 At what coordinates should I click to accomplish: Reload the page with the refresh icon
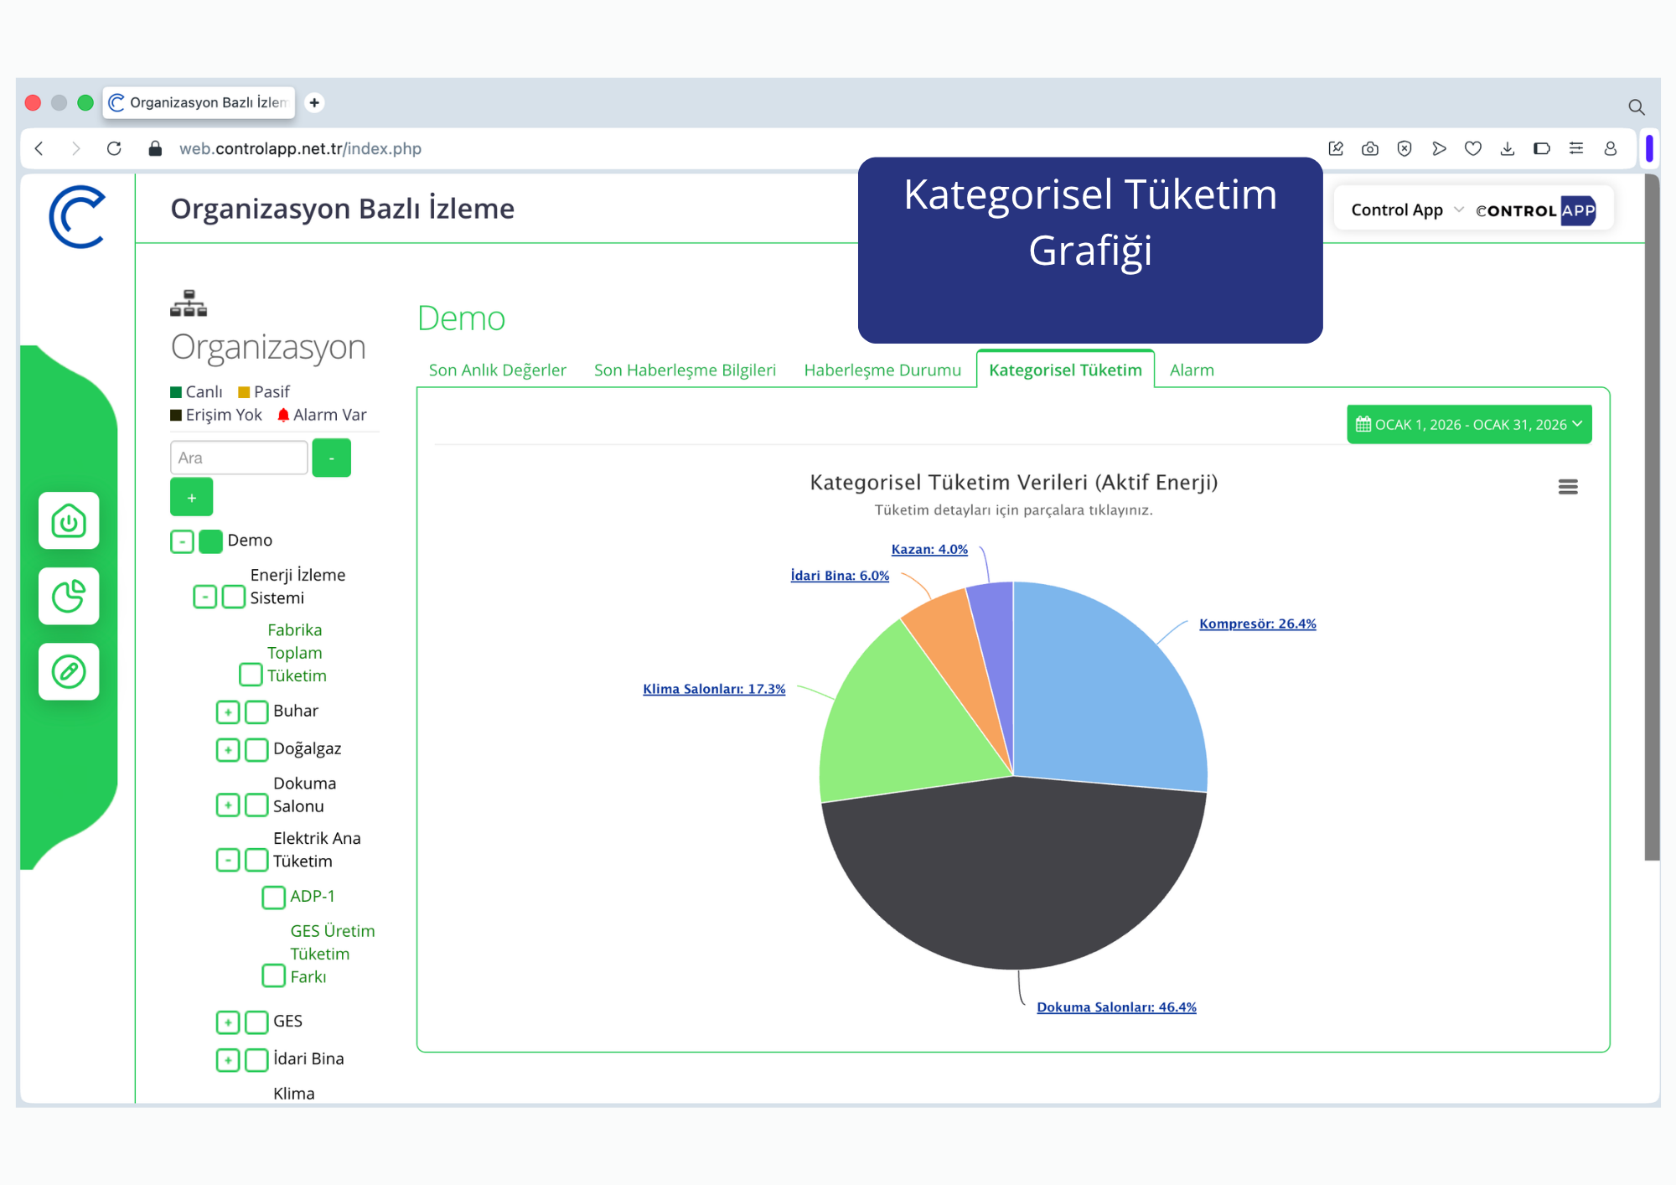pyautogui.click(x=114, y=148)
